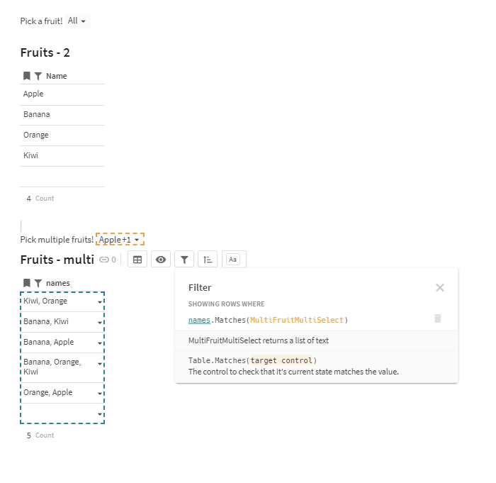Click the filter funnel toolbar button
496x483 pixels.
(184, 260)
